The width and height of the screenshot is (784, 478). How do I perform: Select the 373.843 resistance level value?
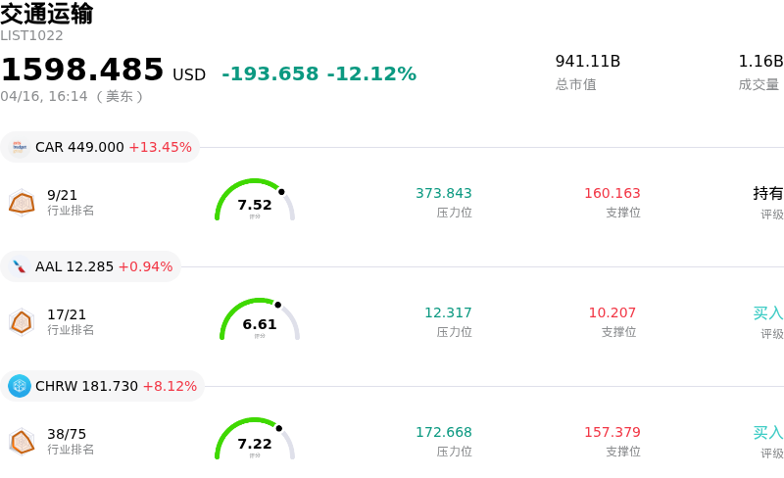pos(443,194)
